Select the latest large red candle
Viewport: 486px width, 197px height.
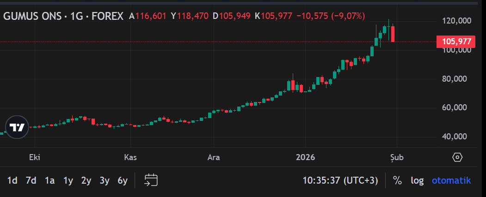pos(393,34)
